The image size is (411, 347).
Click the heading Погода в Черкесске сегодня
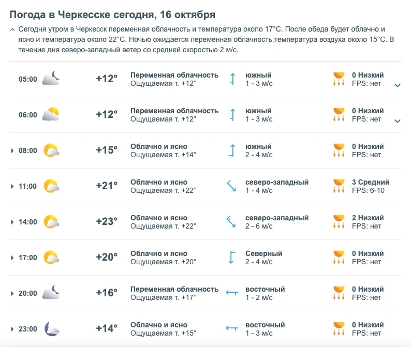83,14
